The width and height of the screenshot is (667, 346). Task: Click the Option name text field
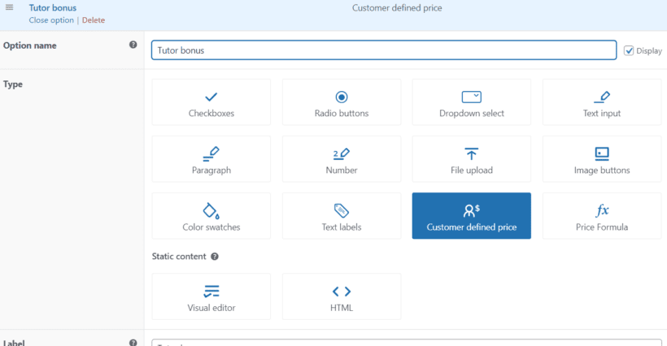tap(384, 50)
